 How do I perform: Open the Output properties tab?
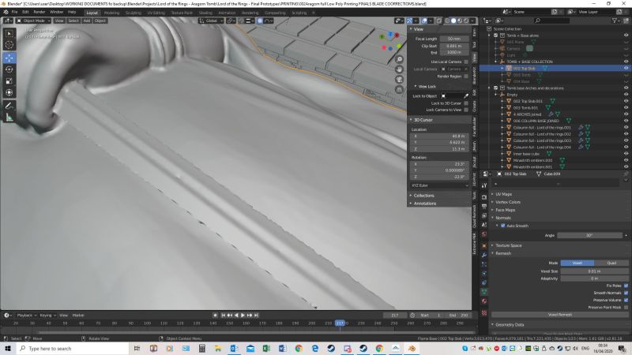(x=484, y=207)
